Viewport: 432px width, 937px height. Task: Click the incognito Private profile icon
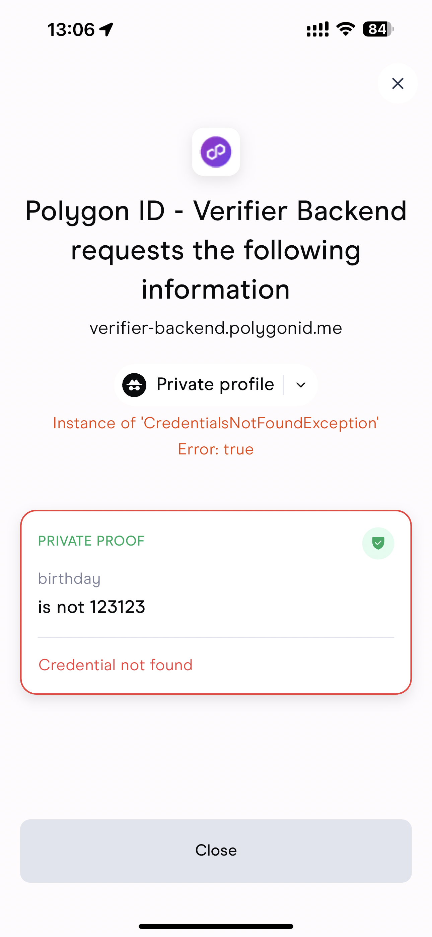134,385
